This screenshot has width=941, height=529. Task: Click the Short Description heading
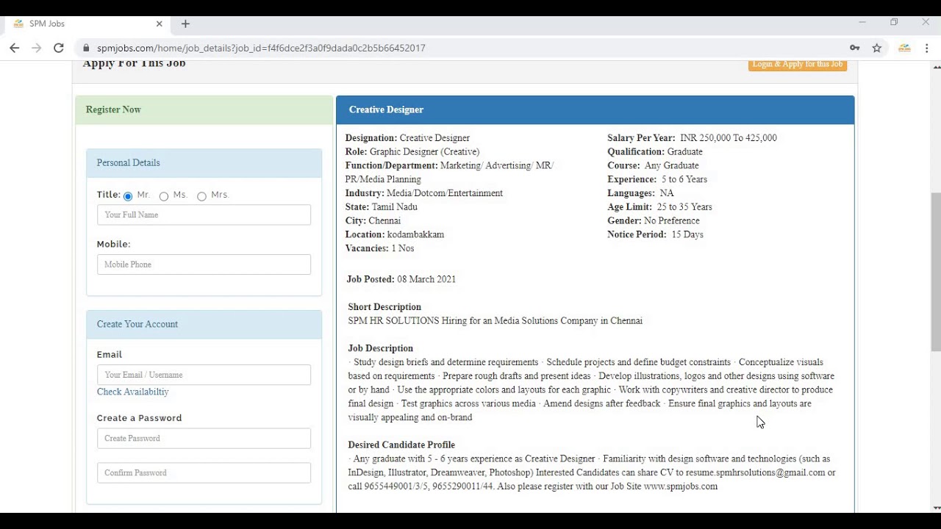384,307
